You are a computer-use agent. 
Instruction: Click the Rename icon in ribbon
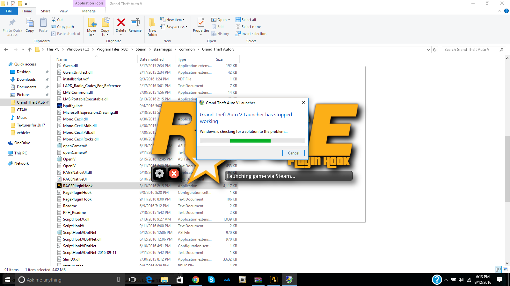click(135, 23)
